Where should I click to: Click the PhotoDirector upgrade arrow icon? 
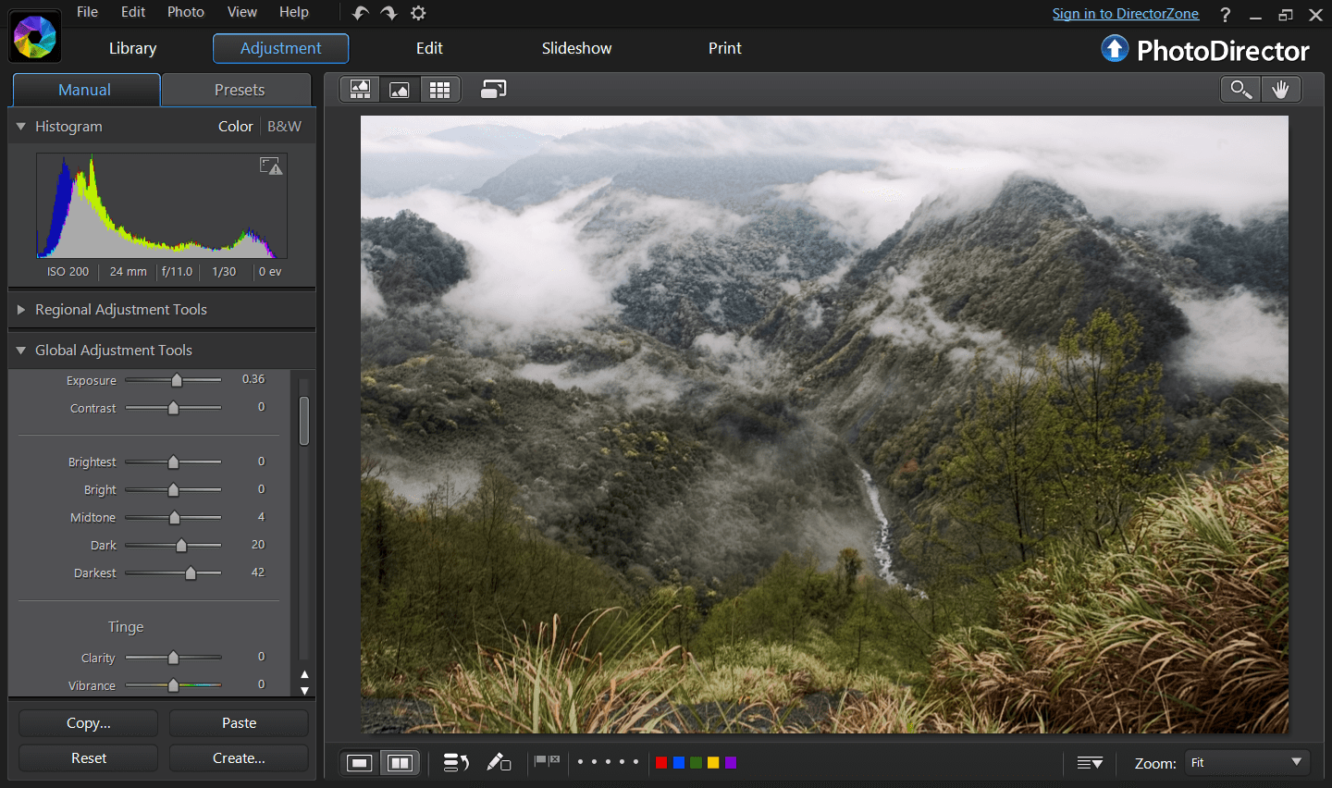coord(1115,48)
